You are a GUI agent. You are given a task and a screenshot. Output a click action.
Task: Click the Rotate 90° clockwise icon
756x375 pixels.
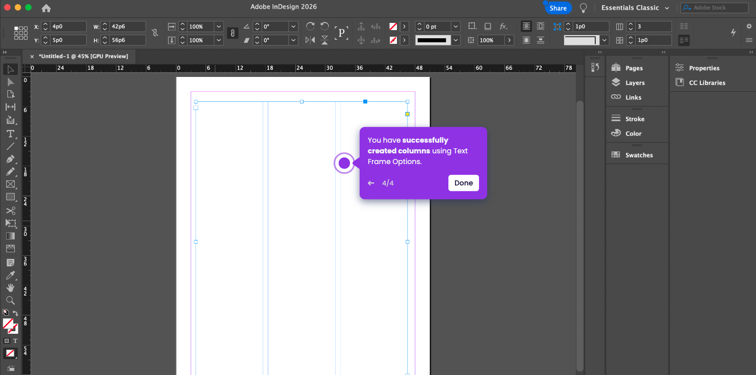[x=310, y=26]
